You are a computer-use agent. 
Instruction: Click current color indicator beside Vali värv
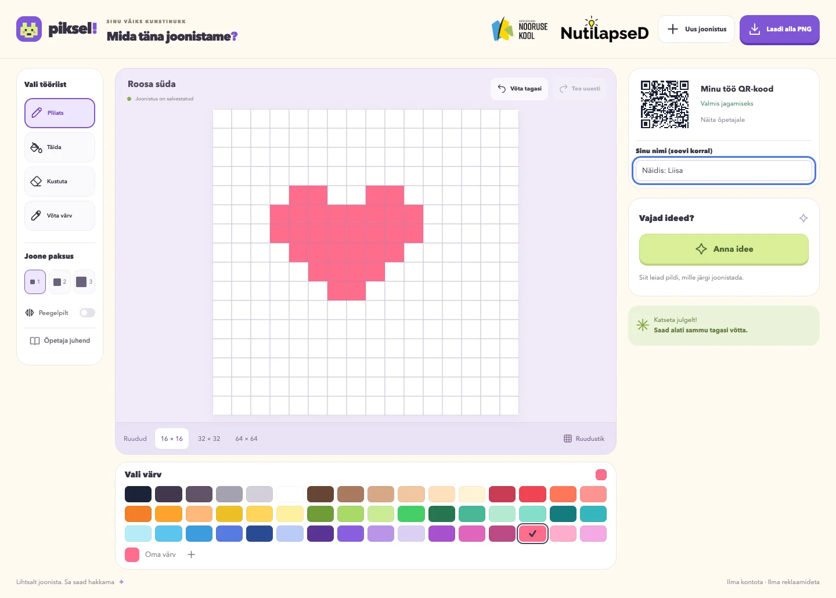pos(601,474)
